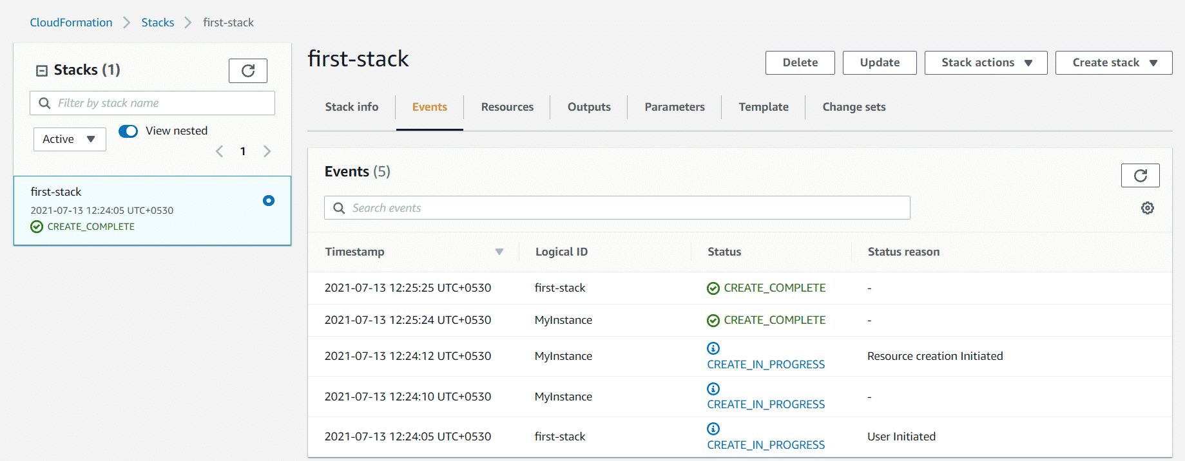Click success icon for 12:25:24 MyInstance event

[713, 321]
